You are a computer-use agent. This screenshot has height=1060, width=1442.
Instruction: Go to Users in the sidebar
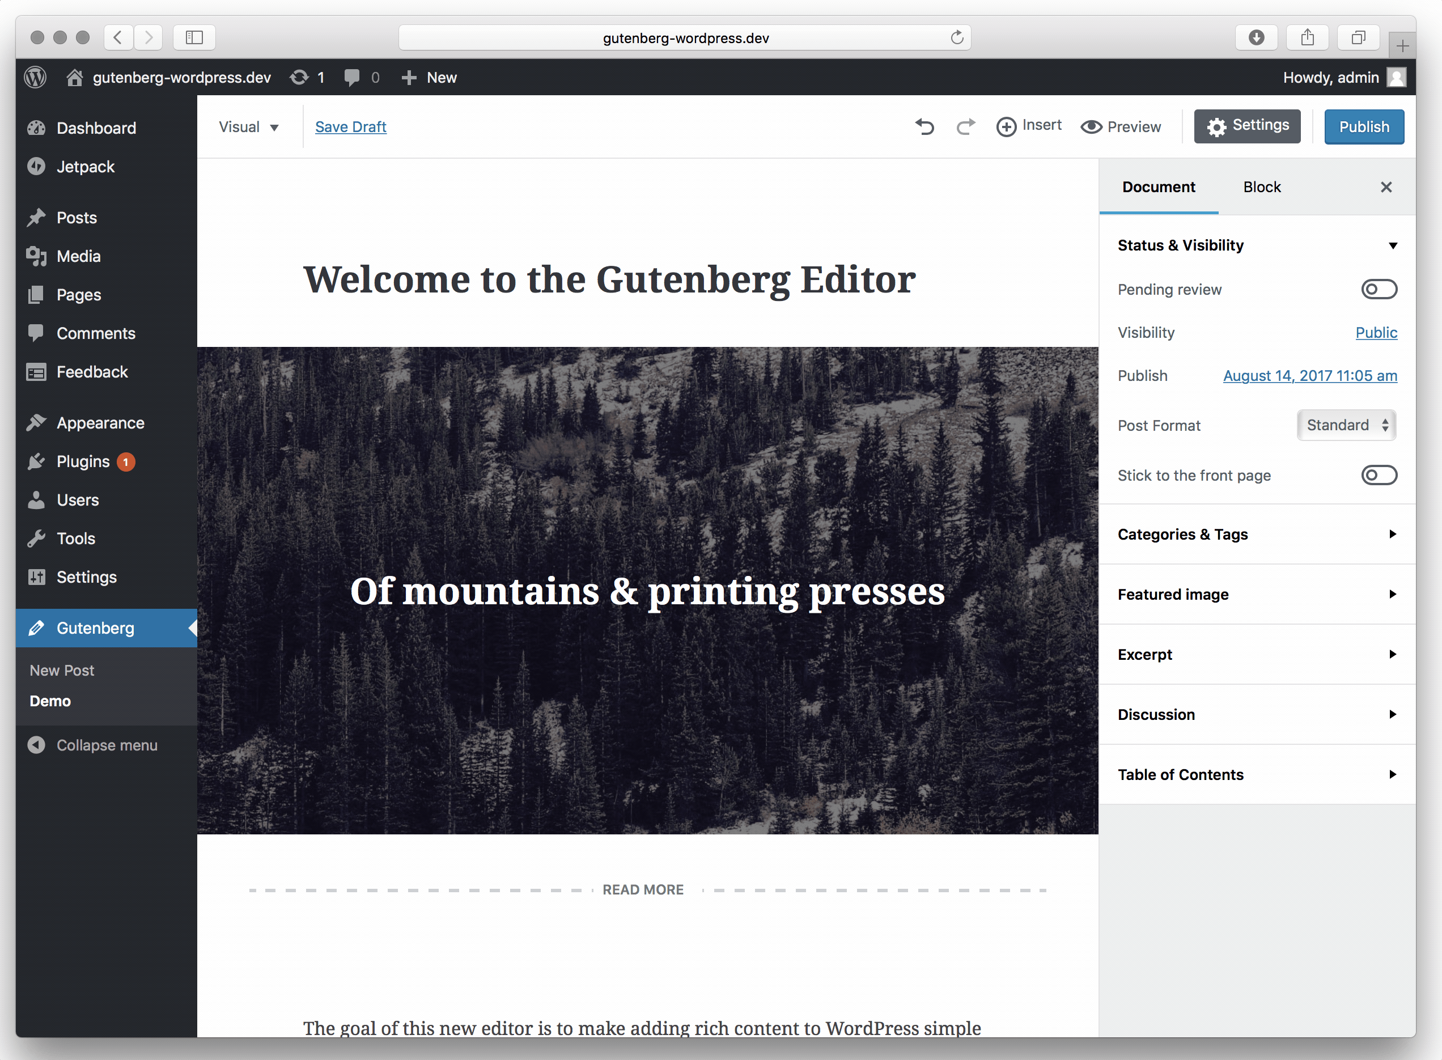click(106, 500)
